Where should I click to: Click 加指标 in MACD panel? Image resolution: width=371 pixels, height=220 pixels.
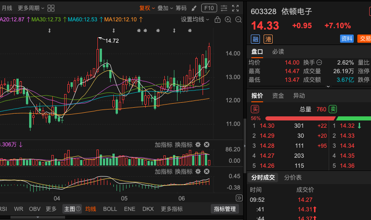[x=163, y=171]
